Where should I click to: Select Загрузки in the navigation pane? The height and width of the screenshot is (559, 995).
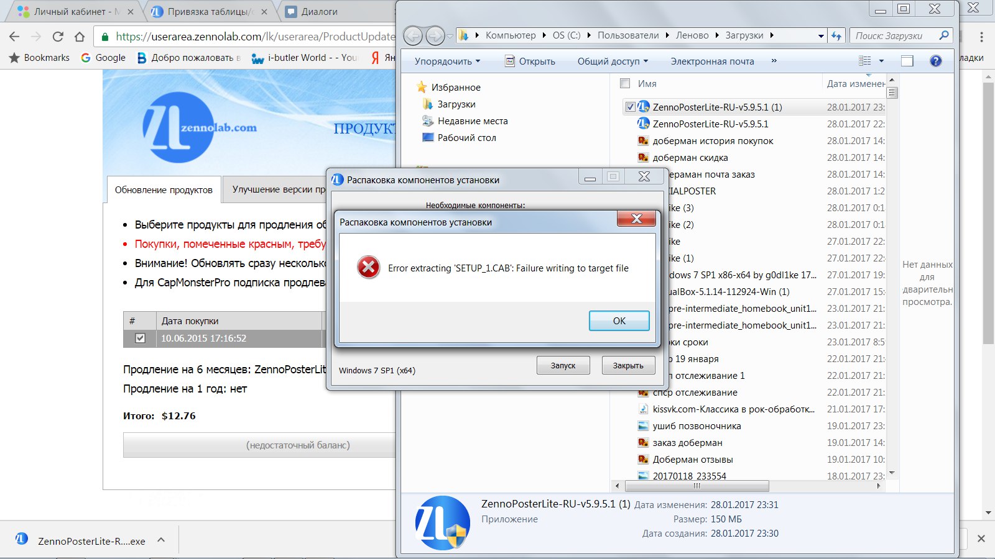coord(456,104)
